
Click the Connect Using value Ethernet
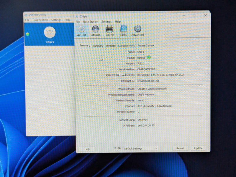point(142,120)
